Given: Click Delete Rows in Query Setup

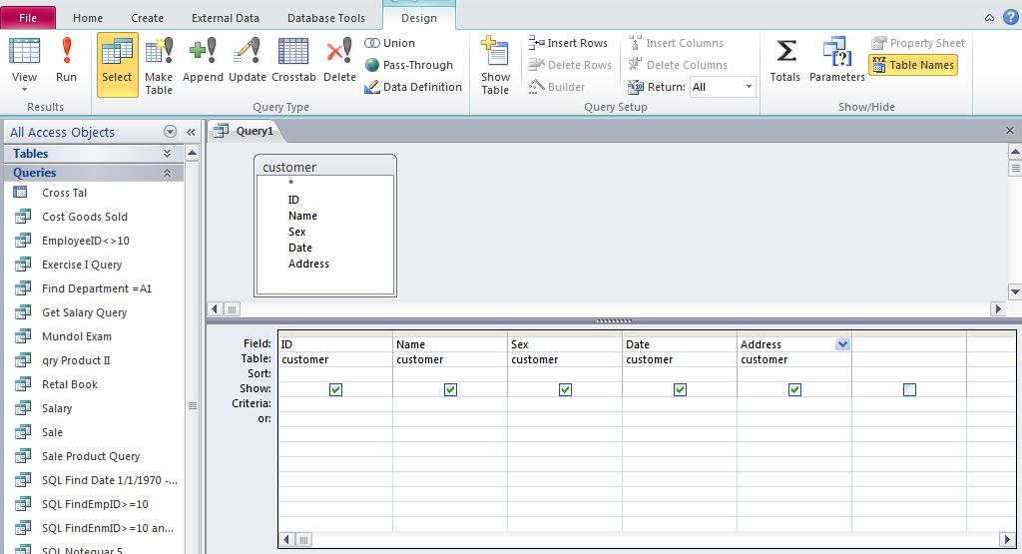Looking at the screenshot, I should (x=570, y=65).
